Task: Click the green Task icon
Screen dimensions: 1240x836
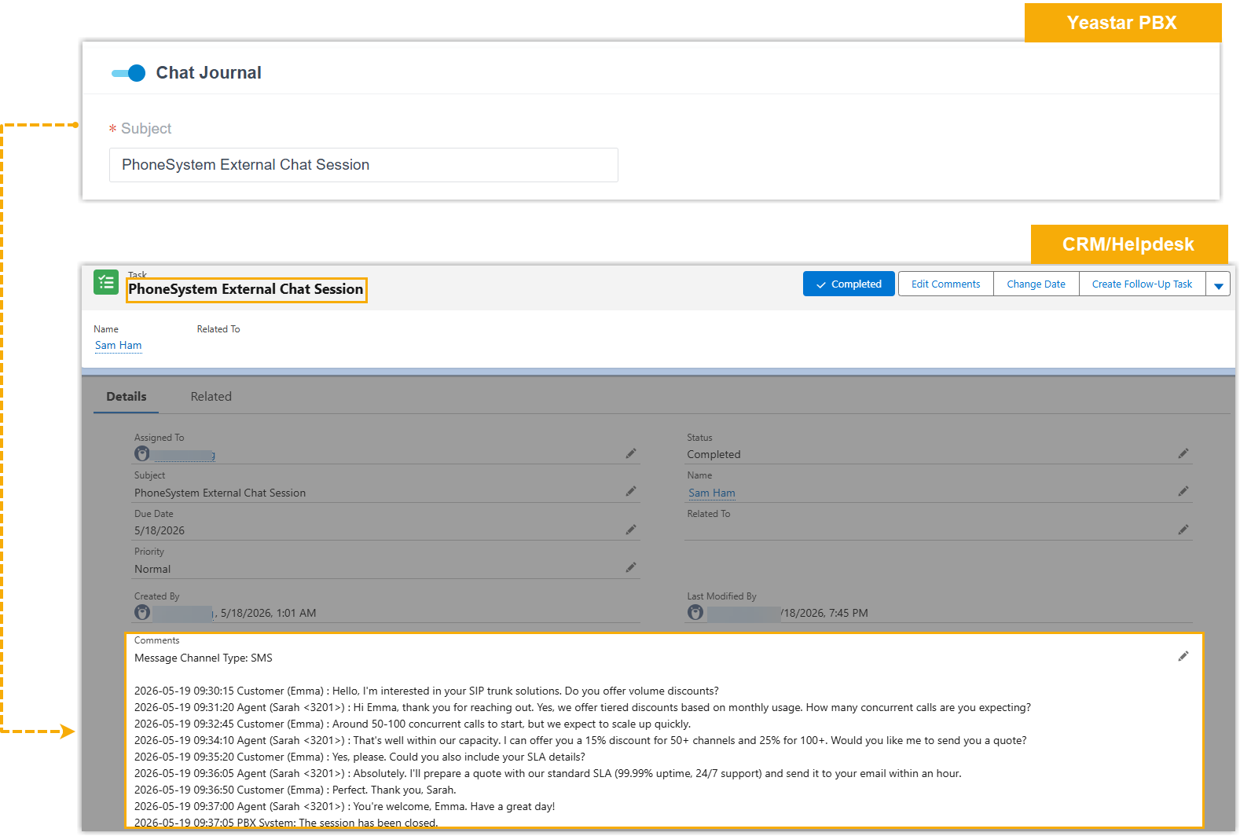Action: pos(106,282)
